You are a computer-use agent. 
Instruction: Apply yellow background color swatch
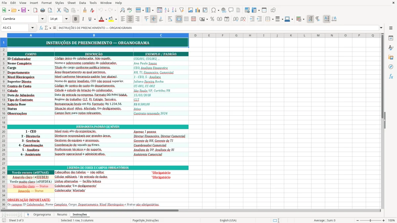[111, 19]
